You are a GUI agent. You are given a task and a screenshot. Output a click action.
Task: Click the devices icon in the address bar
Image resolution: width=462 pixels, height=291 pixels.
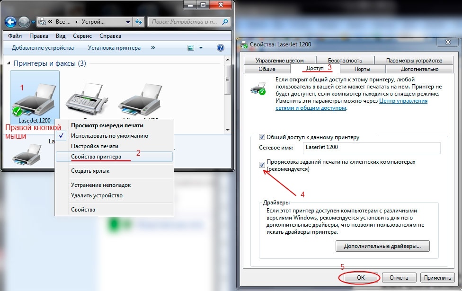tap(42, 21)
